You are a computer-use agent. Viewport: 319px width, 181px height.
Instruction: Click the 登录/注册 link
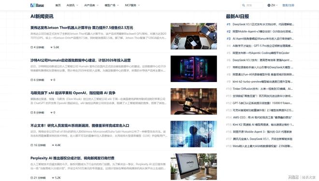click(288, 5)
